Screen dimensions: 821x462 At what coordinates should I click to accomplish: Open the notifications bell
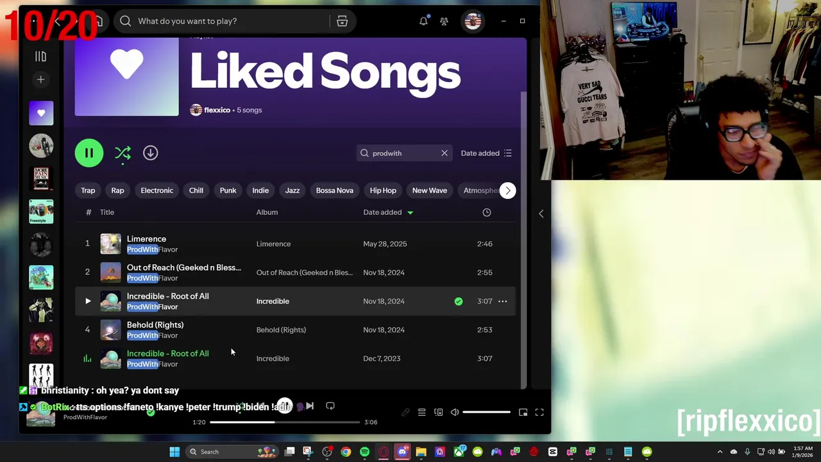coord(423,21)
